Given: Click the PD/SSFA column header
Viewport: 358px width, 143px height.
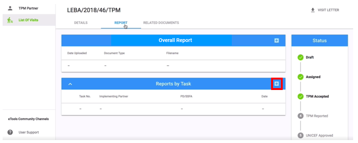Looking at the screenshot, I should [x=186, y=97].
